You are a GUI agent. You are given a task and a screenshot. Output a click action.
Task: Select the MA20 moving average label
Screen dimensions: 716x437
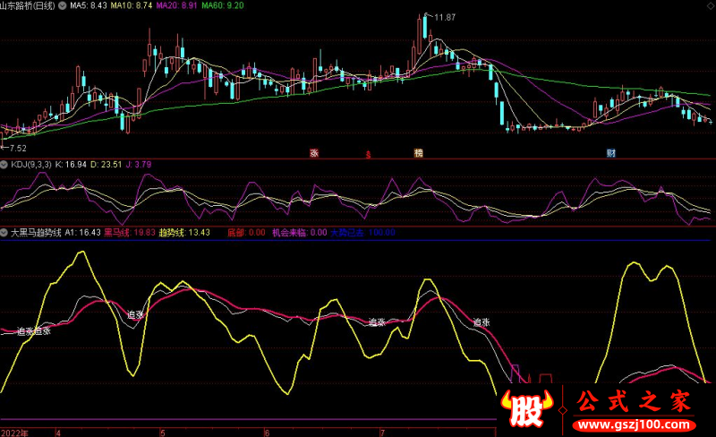click(x=177, y=5)
